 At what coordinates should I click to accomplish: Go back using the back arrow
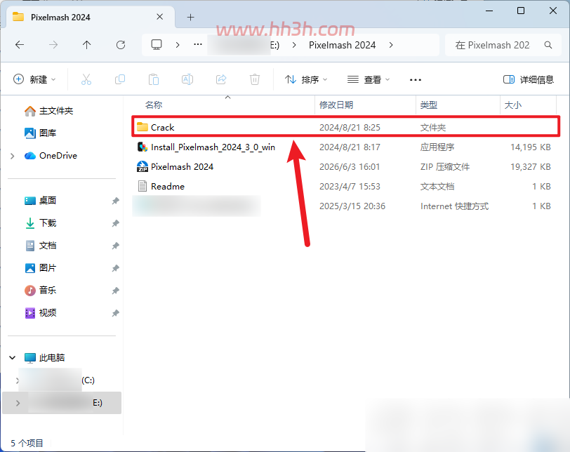click(20, 45)
